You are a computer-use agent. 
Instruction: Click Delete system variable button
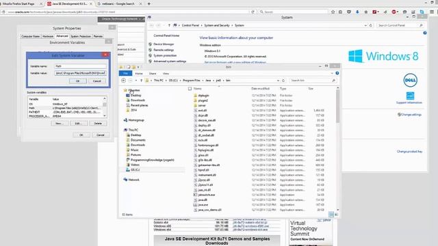click(98, 123)
